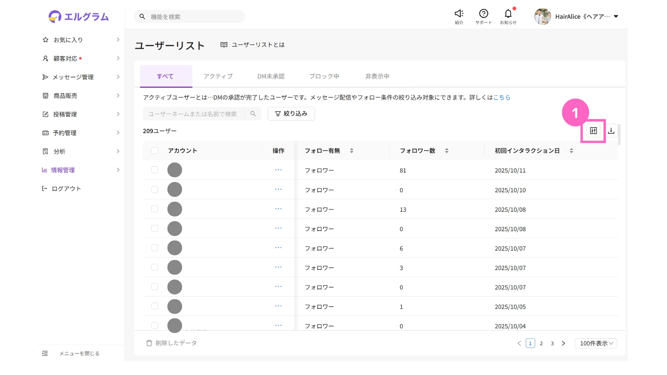The image size is (667, 375).
Task: Click the 絞り込み filter button
Action: coord(291,114)
